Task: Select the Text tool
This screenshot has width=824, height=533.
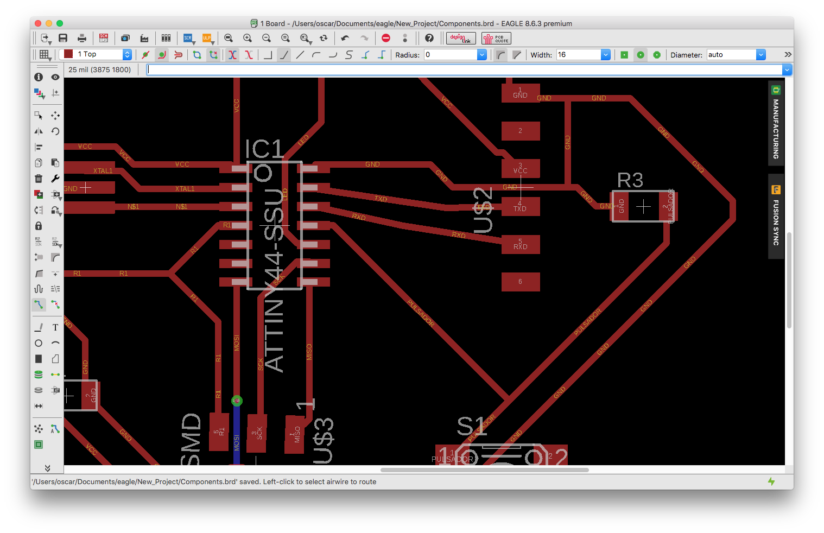Action: point(55,327)
